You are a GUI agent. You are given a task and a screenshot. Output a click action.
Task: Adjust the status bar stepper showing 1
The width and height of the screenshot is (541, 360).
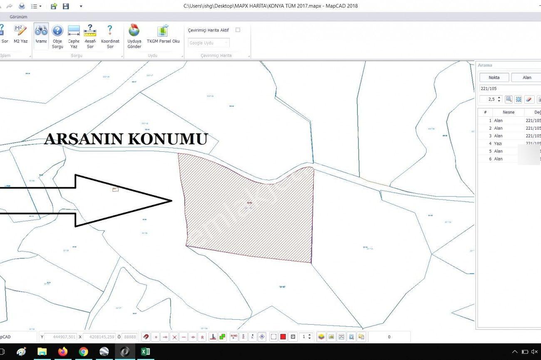pyautogui.click(x=309, y=337)
